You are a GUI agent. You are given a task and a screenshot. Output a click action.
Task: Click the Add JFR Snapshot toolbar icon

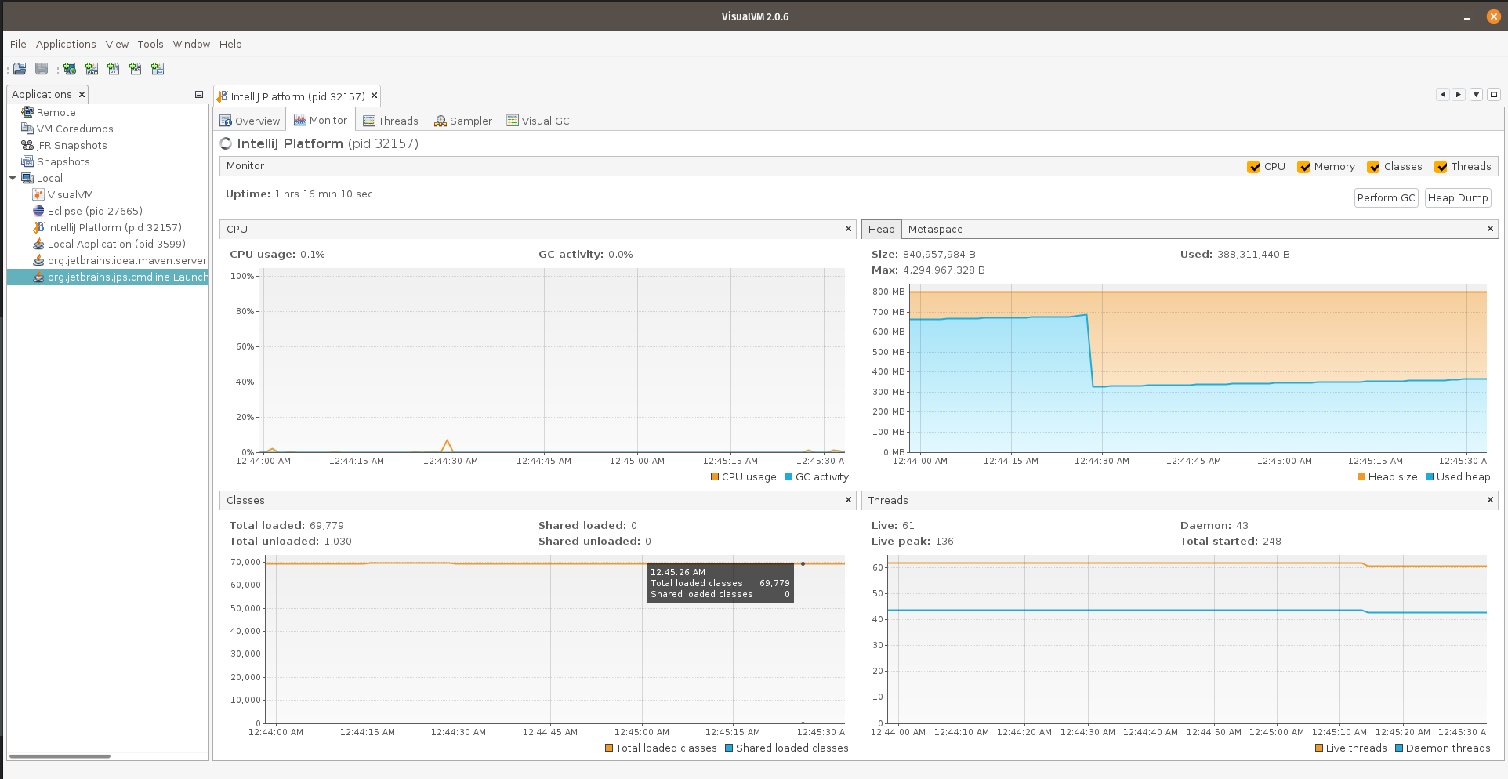coord(136,69)
